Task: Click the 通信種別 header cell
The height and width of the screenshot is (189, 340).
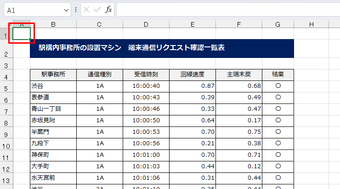Action: pos(100,74)
